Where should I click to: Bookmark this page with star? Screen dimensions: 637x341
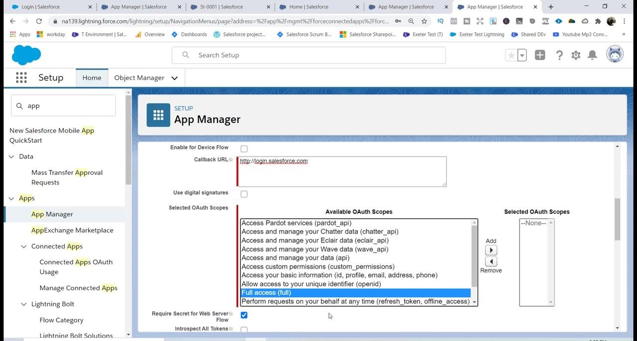click(x=424, y=21)
